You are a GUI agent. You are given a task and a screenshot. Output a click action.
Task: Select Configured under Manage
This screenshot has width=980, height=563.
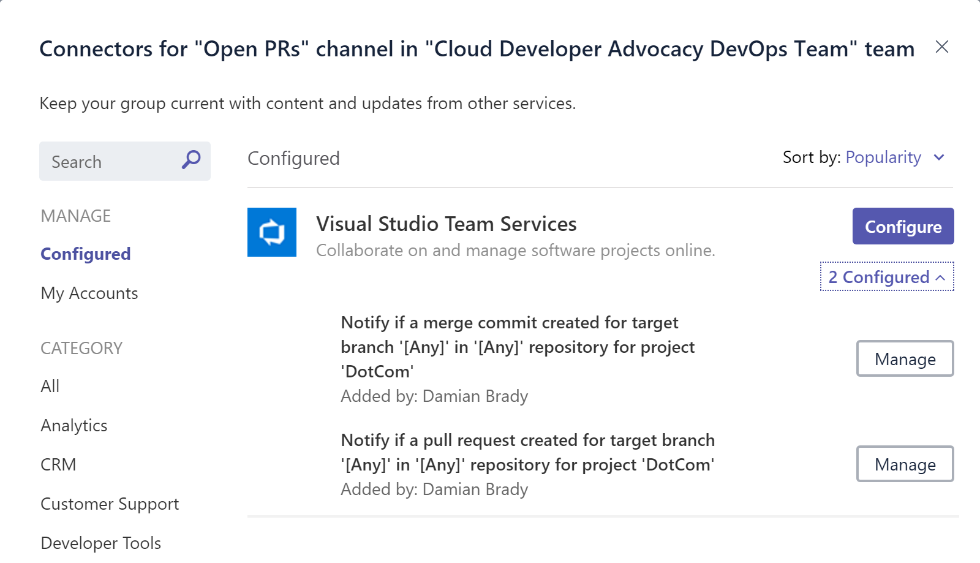tap(86, 254)
